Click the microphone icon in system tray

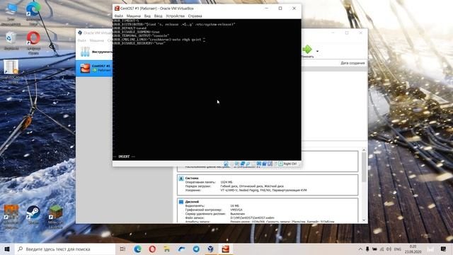click(x=367, y=249)
